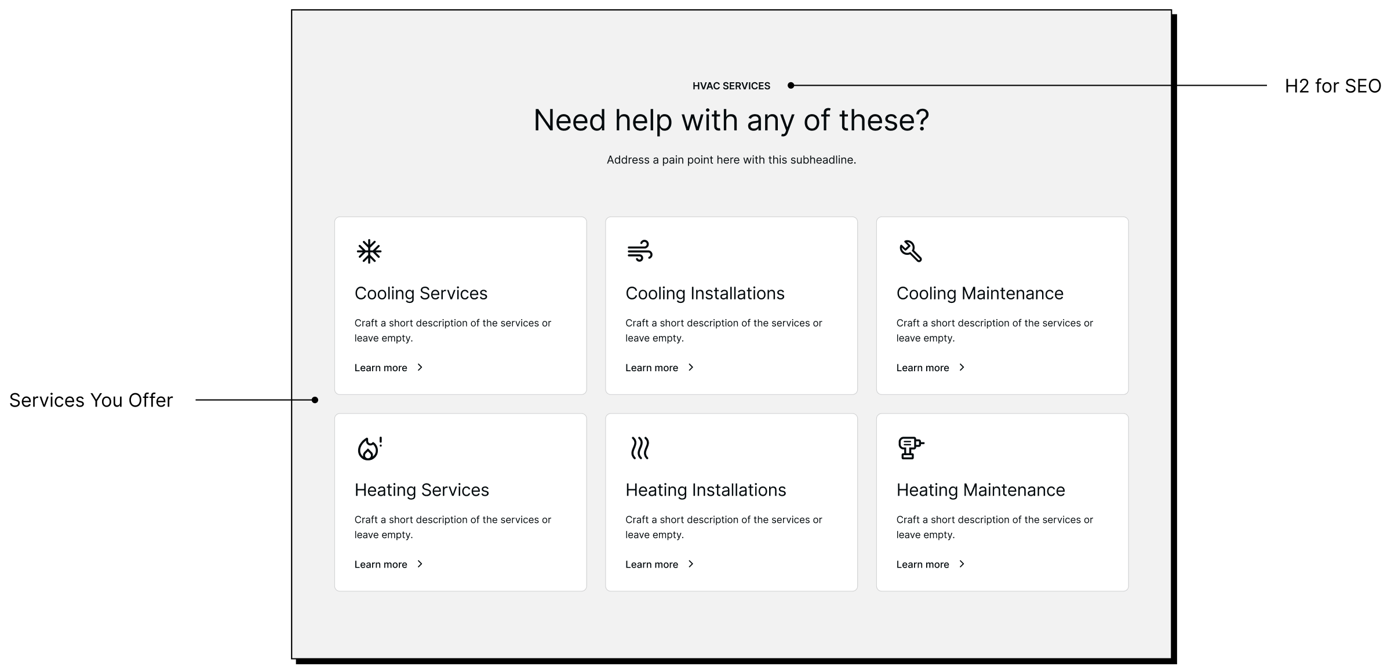Click the flame alert Heating Services icon
This screenshot has height=666, width=1391.
(369, 448)
